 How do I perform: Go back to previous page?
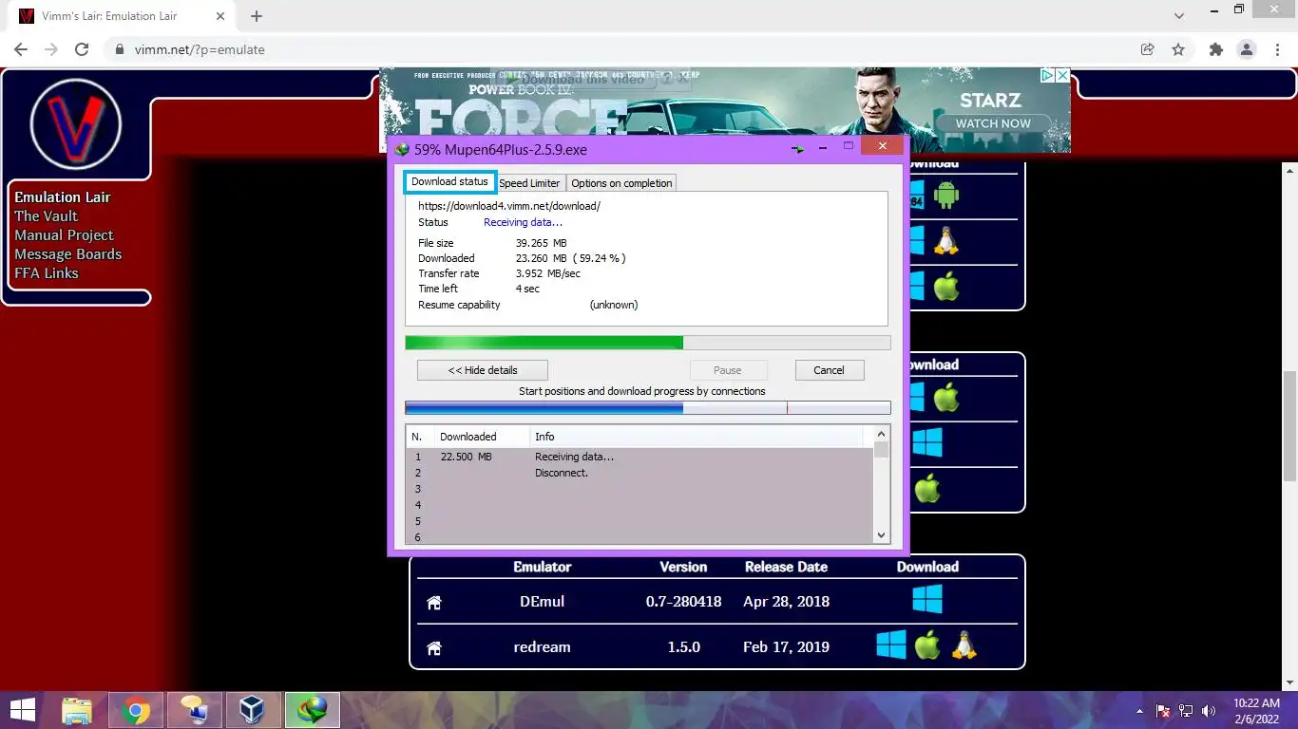coord(21,49)
